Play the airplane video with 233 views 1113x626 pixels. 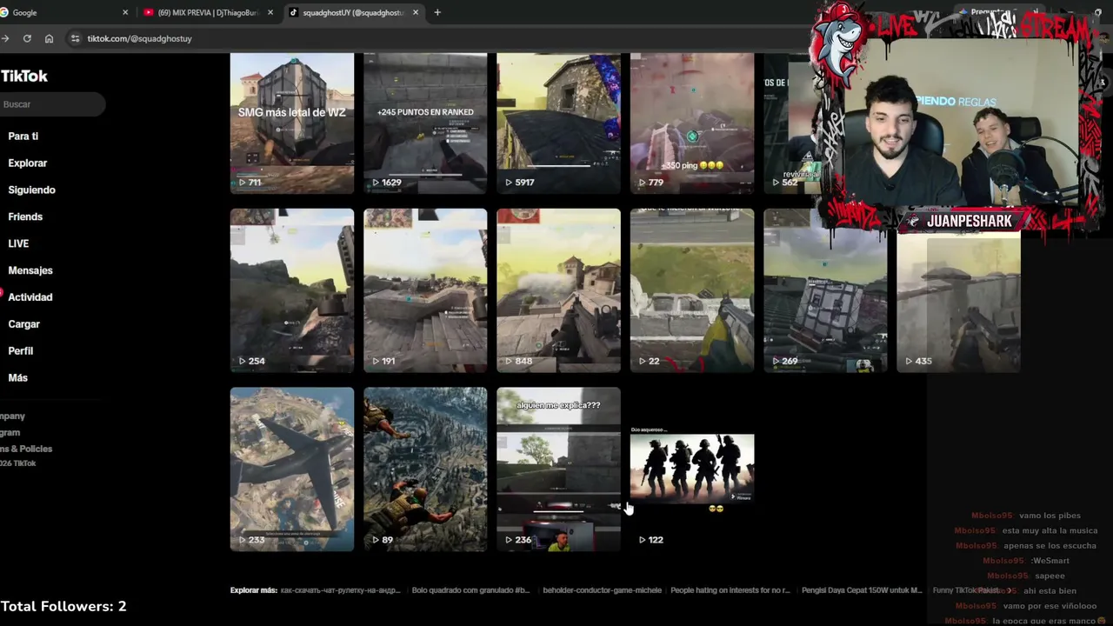[x=292, y=469]
